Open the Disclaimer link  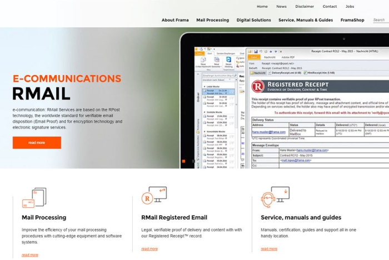tap(305, 7)
